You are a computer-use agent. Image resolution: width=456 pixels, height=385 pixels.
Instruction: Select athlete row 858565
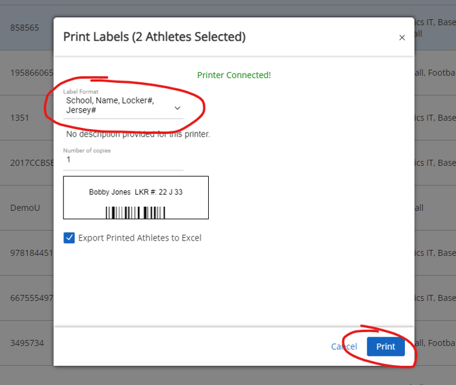[25, 28]
